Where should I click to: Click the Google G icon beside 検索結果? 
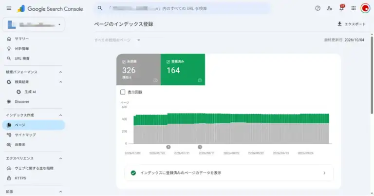9,82
